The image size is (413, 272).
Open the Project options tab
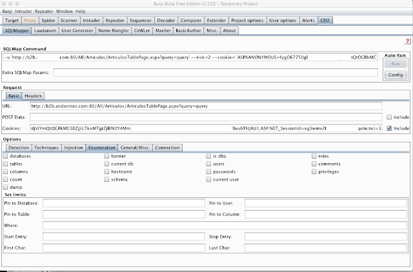coord(247,20)
